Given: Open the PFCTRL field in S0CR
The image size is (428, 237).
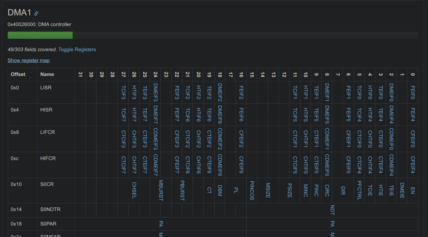Looking at the screenshot, I should coord(359,190).
